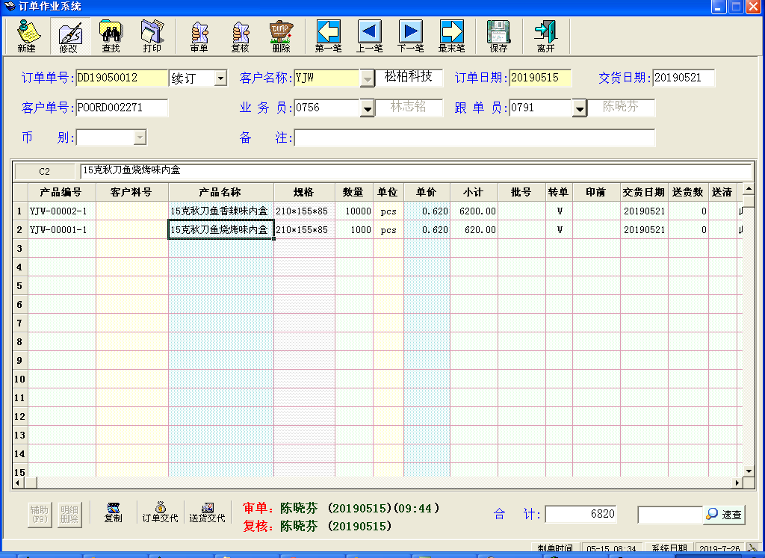Click the 备注 remarks input field
The height and width of the screenshot is (558, 765).
click(474, 137)
